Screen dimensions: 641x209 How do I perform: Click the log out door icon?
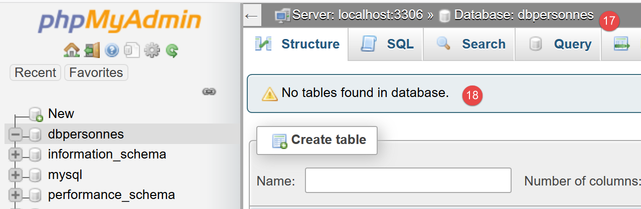pyautogui.click(x=92, y=50)
